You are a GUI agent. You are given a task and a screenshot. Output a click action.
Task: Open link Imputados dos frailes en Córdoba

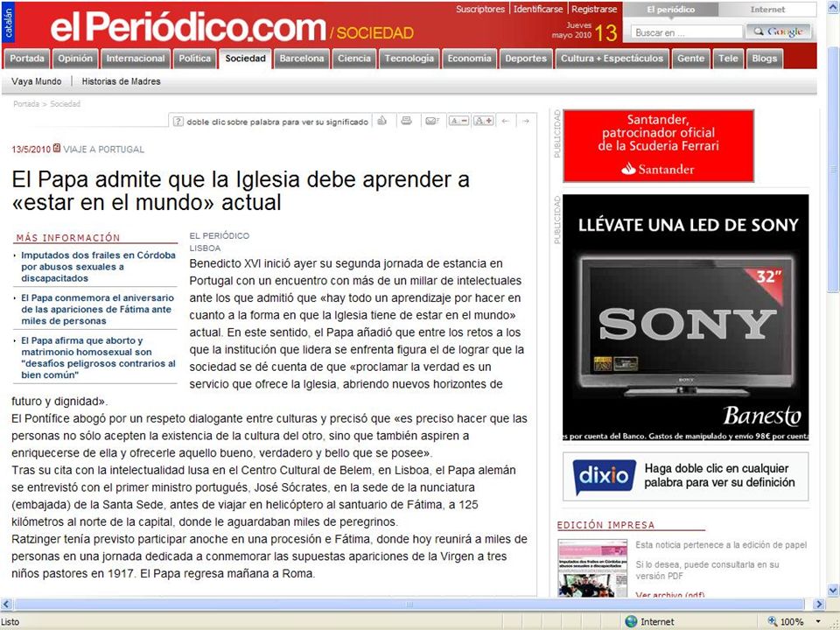[98, 267]
